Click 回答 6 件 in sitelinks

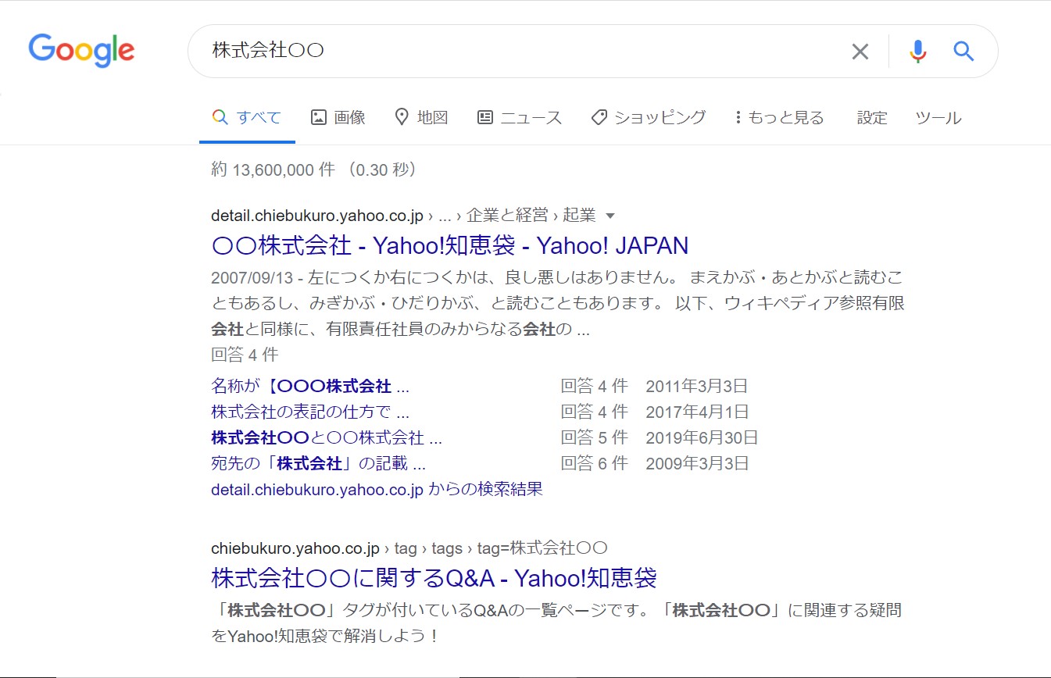pos(595,463)
